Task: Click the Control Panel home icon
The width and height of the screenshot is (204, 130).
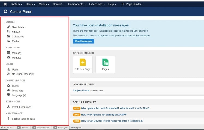Action: [x=5, y=11]
